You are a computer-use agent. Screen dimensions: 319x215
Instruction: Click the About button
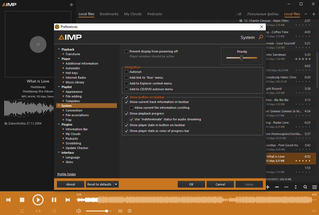[x=70, y=184]
